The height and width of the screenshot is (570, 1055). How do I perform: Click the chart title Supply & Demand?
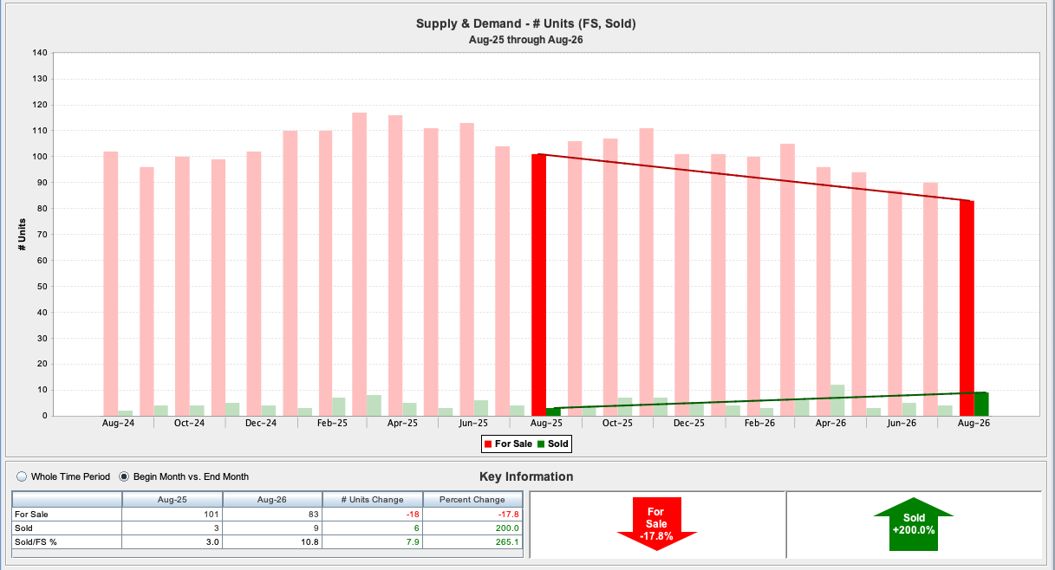click(x=526, y=23)
